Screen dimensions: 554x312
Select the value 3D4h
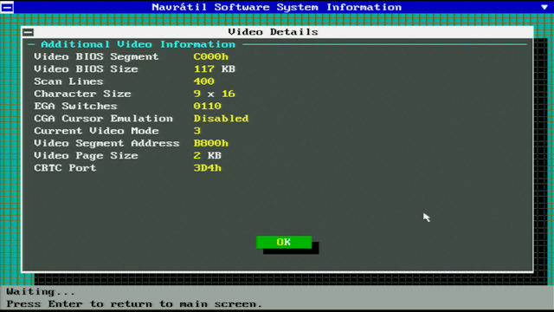point(208,168)
